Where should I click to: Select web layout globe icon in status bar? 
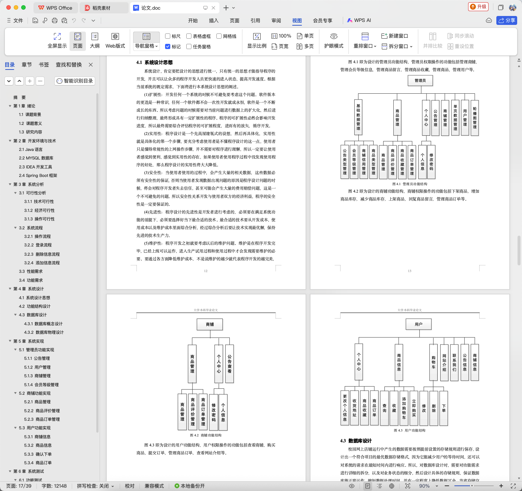(391, 486)
